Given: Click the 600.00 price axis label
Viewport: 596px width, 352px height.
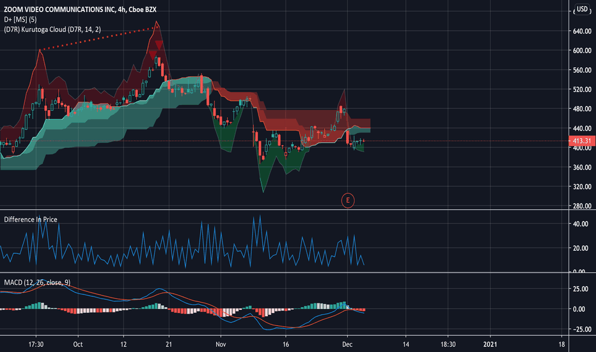Looking at the screenshot, I should point(582,51).
